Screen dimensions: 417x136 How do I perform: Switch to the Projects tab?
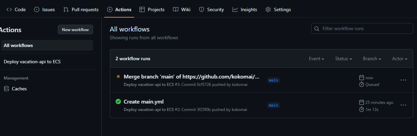tap(152, 9)
